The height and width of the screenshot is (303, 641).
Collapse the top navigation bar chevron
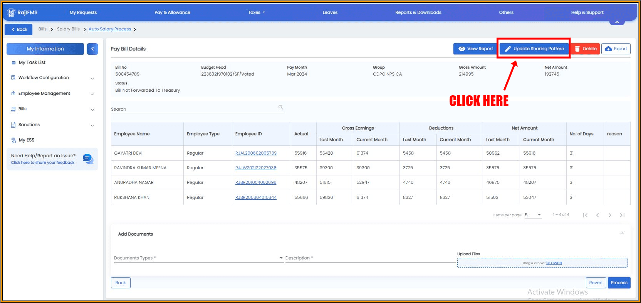(617, 22)
